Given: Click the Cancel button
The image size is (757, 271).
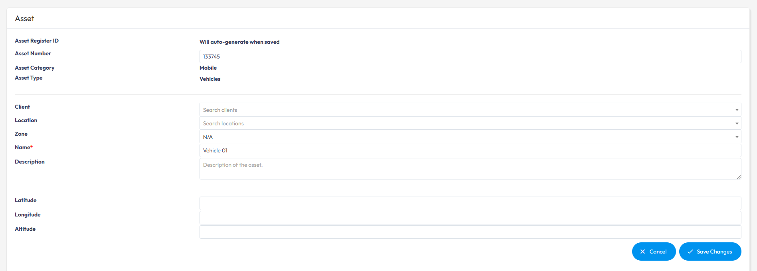Looking at the screenshot, I should tap(654, 252).
